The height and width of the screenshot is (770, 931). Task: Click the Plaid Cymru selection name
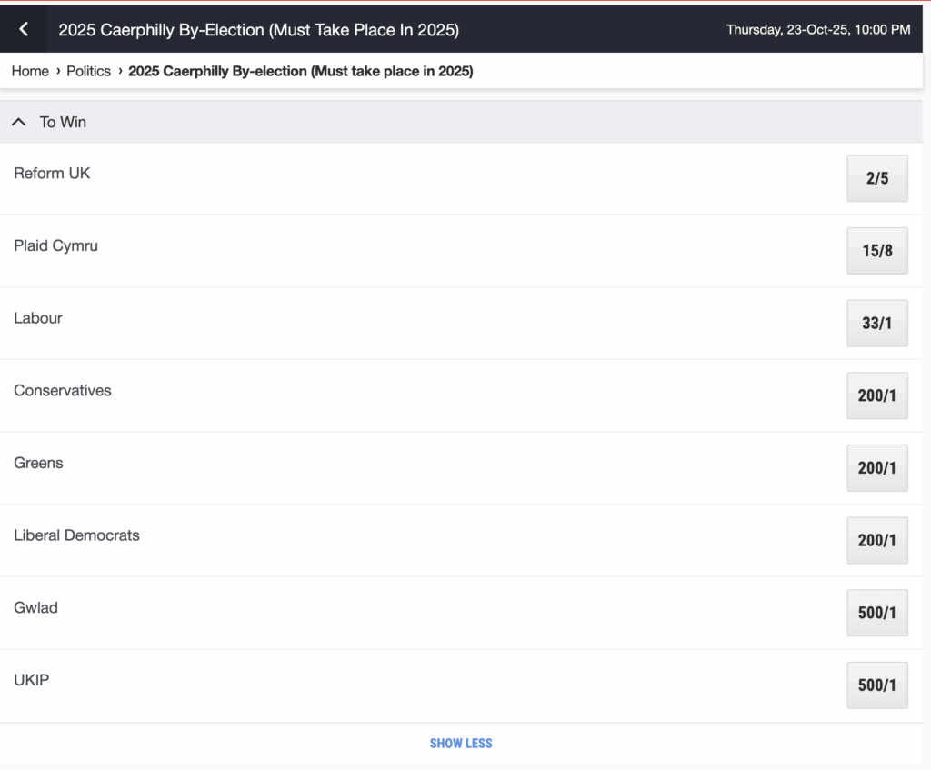coord(55,245)
